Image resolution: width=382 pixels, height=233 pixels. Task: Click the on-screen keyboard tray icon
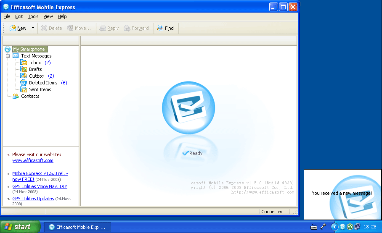click(x=314, y=227)
